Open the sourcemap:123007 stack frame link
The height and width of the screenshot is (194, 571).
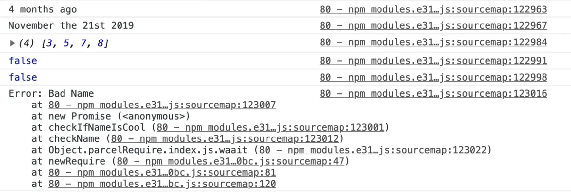(x=162, y=105)
